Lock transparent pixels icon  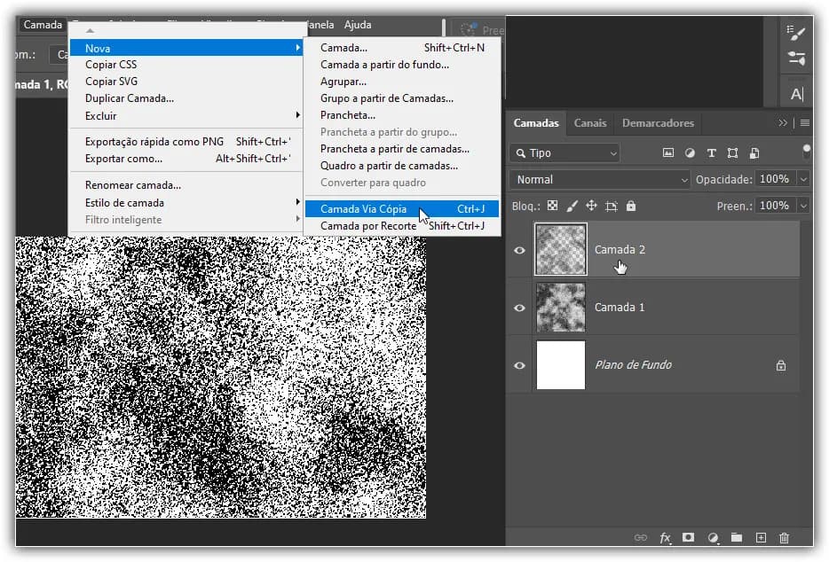pyautogui.click(x=552, y=206)
